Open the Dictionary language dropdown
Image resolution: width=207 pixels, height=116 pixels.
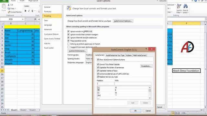[89, 63]
